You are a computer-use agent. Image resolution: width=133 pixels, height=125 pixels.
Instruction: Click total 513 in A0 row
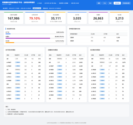pos(39,59)
